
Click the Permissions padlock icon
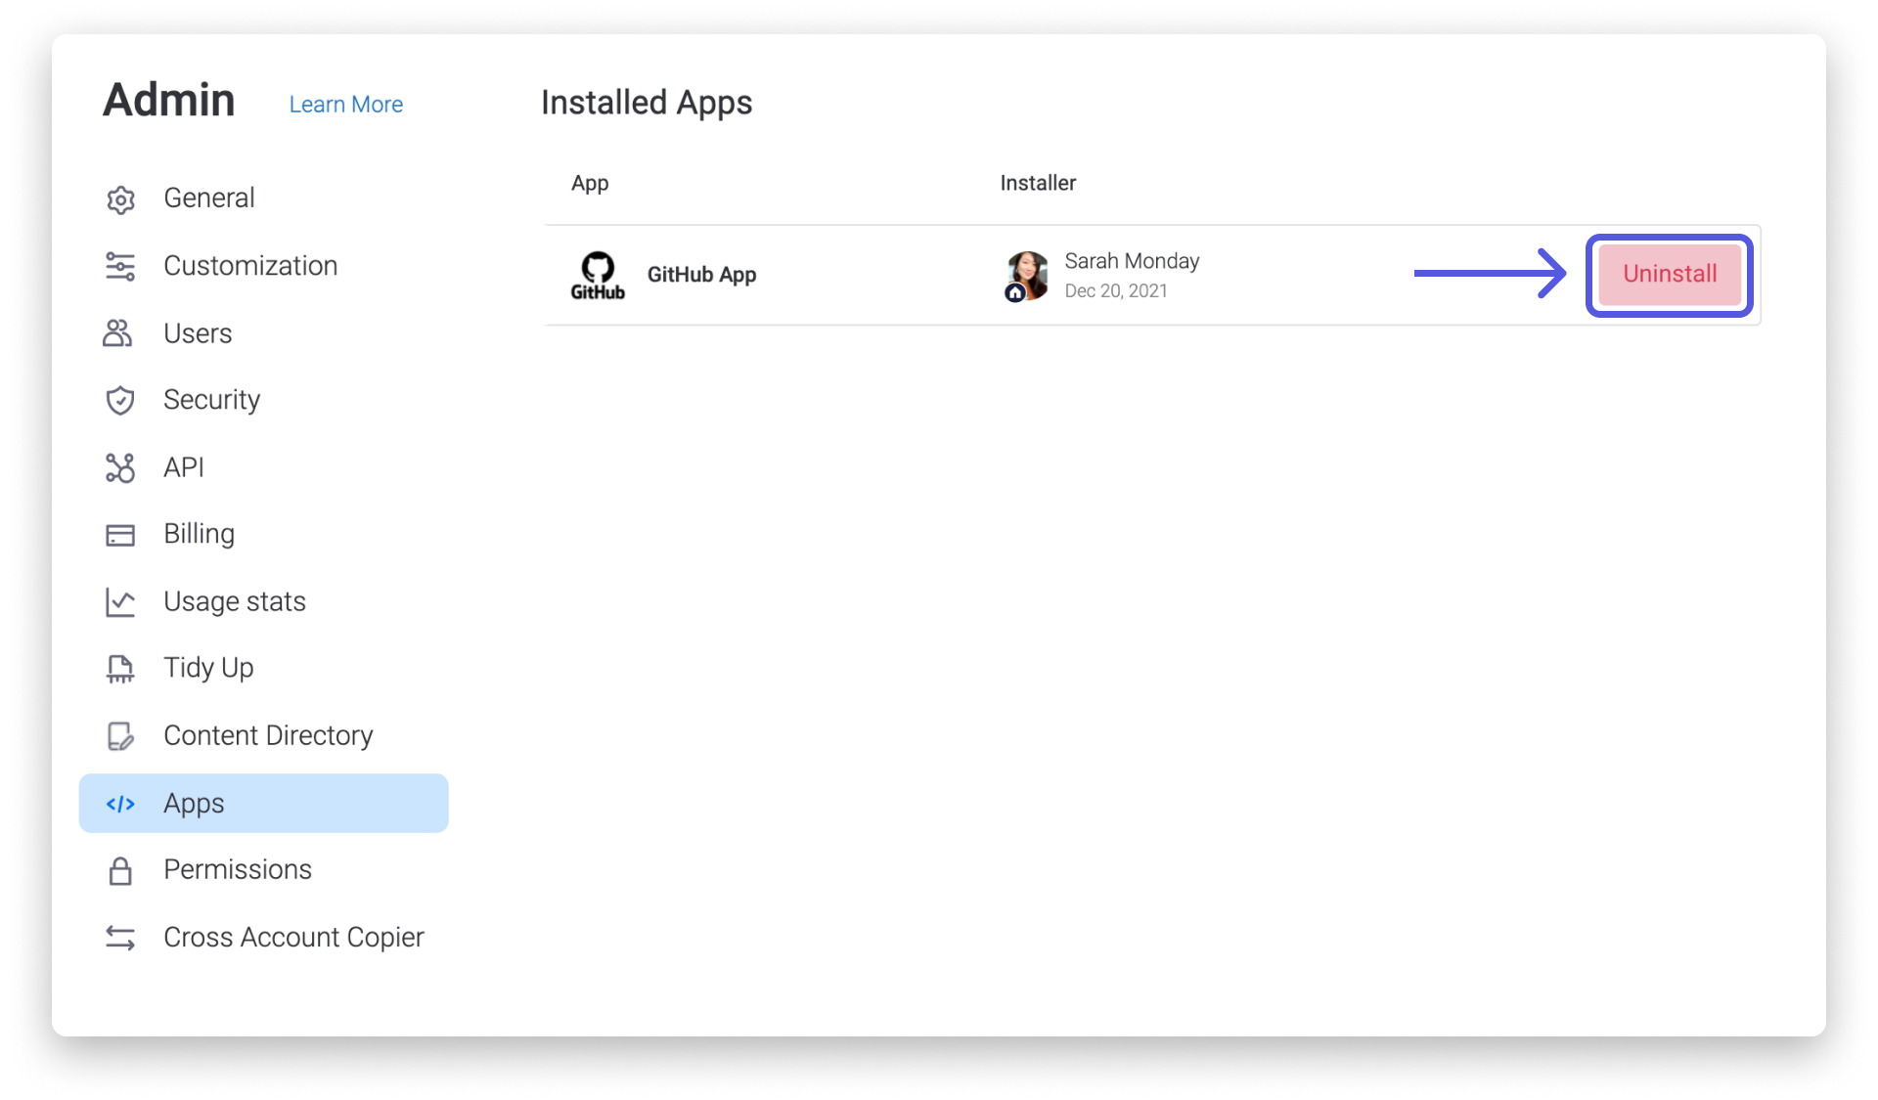click(120, 870)
